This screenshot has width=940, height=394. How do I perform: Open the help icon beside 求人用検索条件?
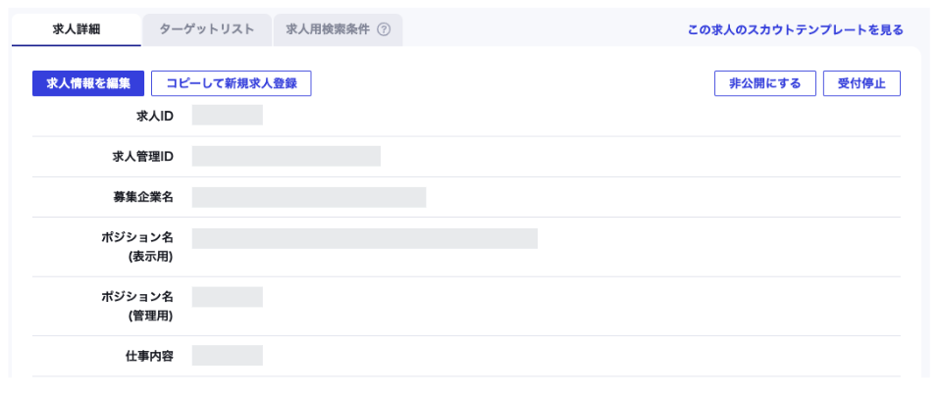[x=384, y=29]
